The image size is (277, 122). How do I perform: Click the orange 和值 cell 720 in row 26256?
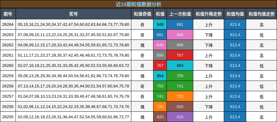point(160,106)
